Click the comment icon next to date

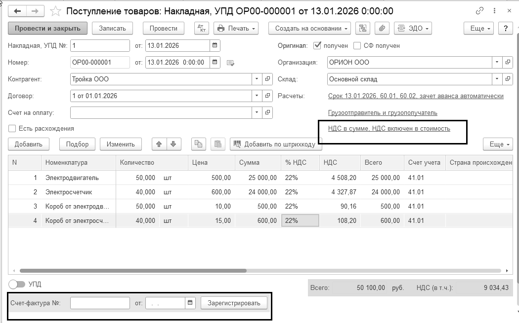click(230, 63)
